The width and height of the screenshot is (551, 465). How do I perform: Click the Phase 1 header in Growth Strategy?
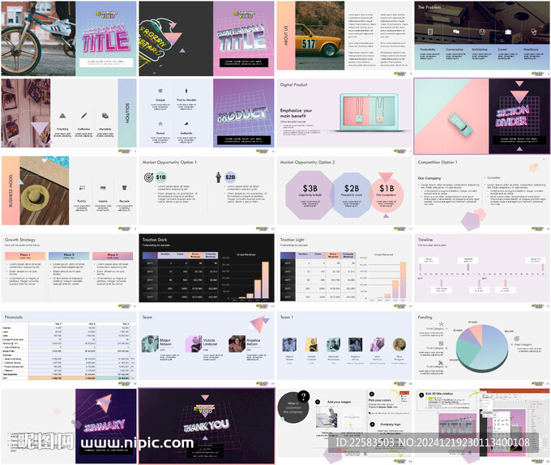25,256
